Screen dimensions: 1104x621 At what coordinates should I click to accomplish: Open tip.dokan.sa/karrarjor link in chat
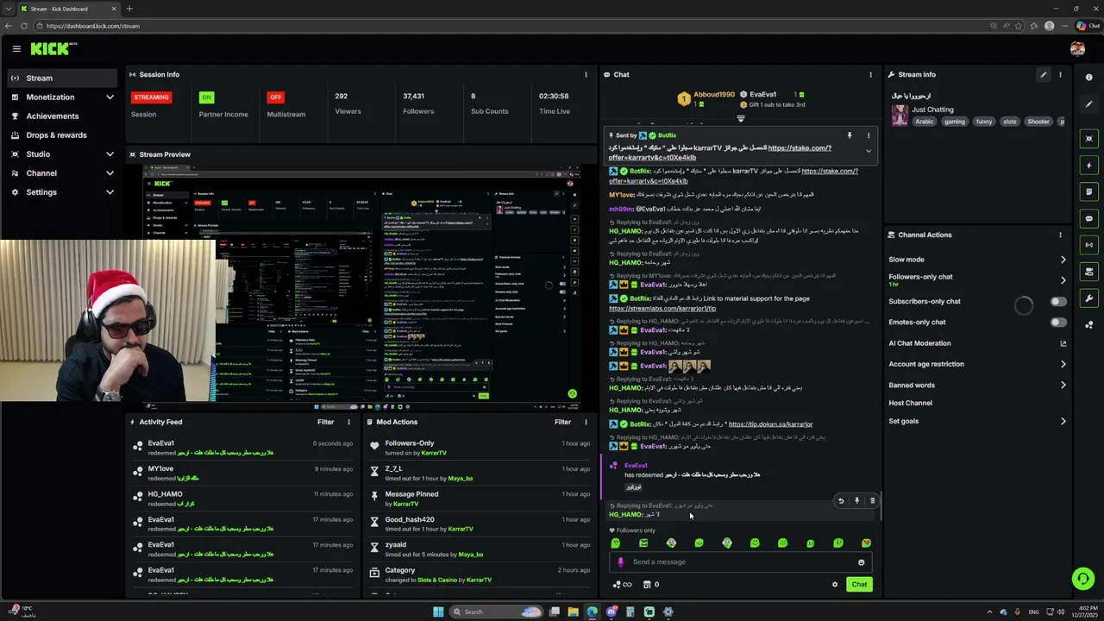pos(770,424)
